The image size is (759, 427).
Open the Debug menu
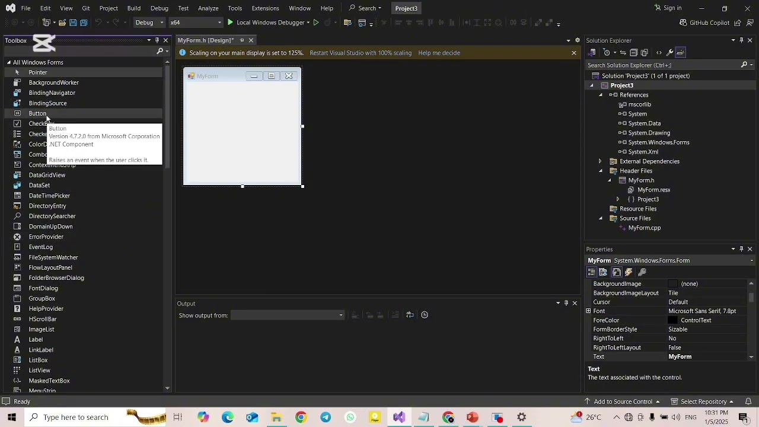click(160, 8)
